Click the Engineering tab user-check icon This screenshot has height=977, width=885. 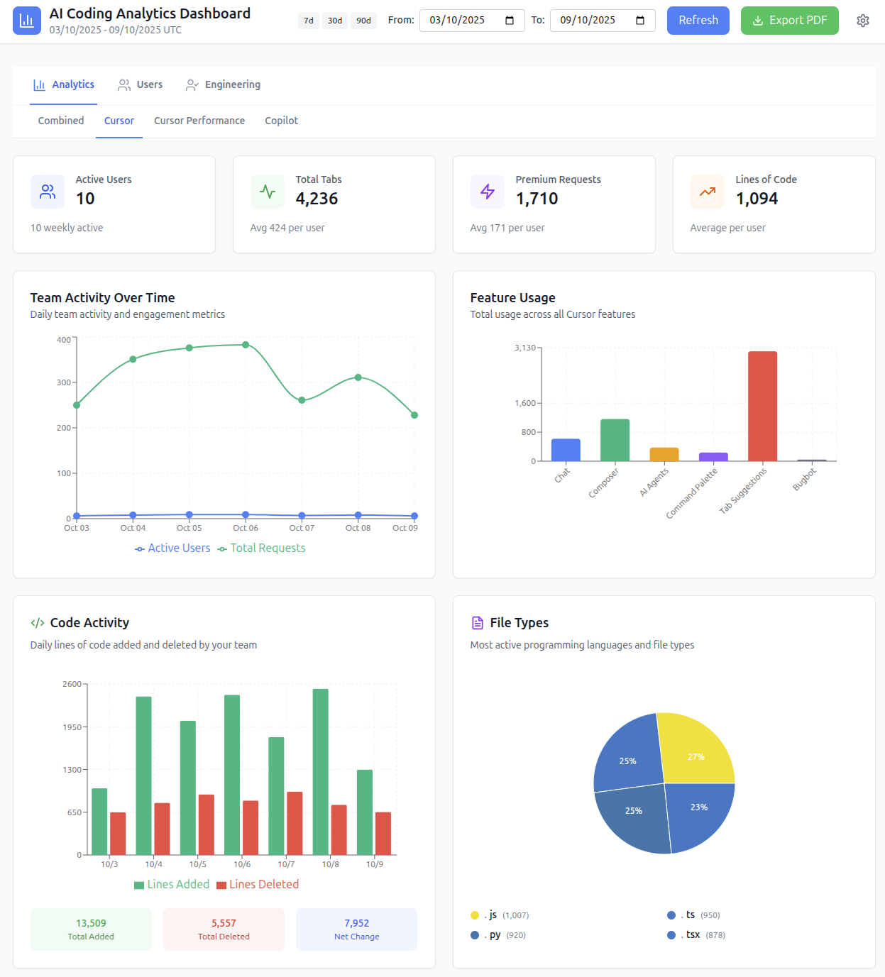coord(192,85)
